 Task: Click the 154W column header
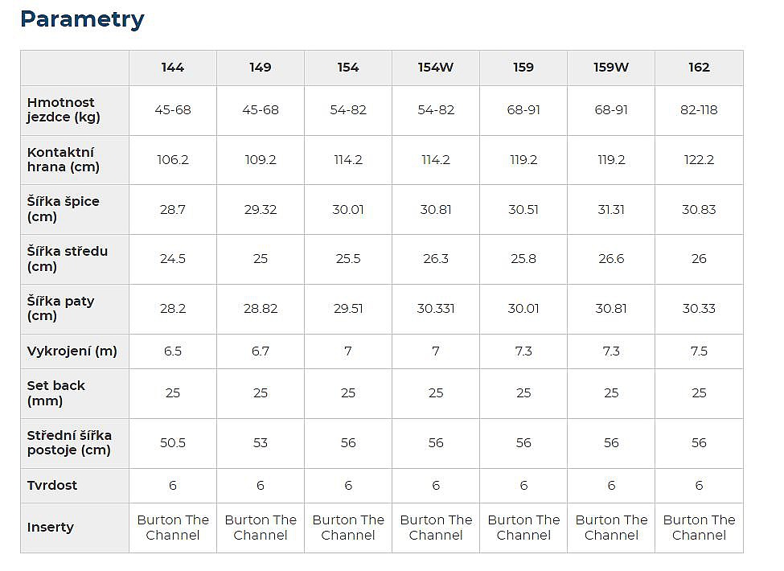(436, 68)
